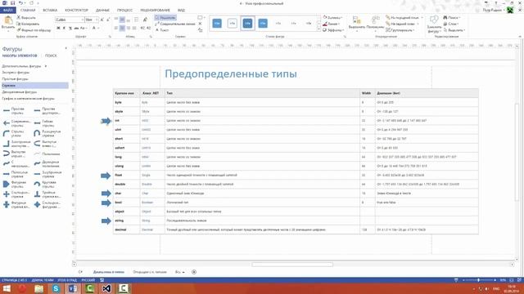Screen dimensions: 524x294
Task: Click the first blue shape style swatch
Action: coord(217,24)
